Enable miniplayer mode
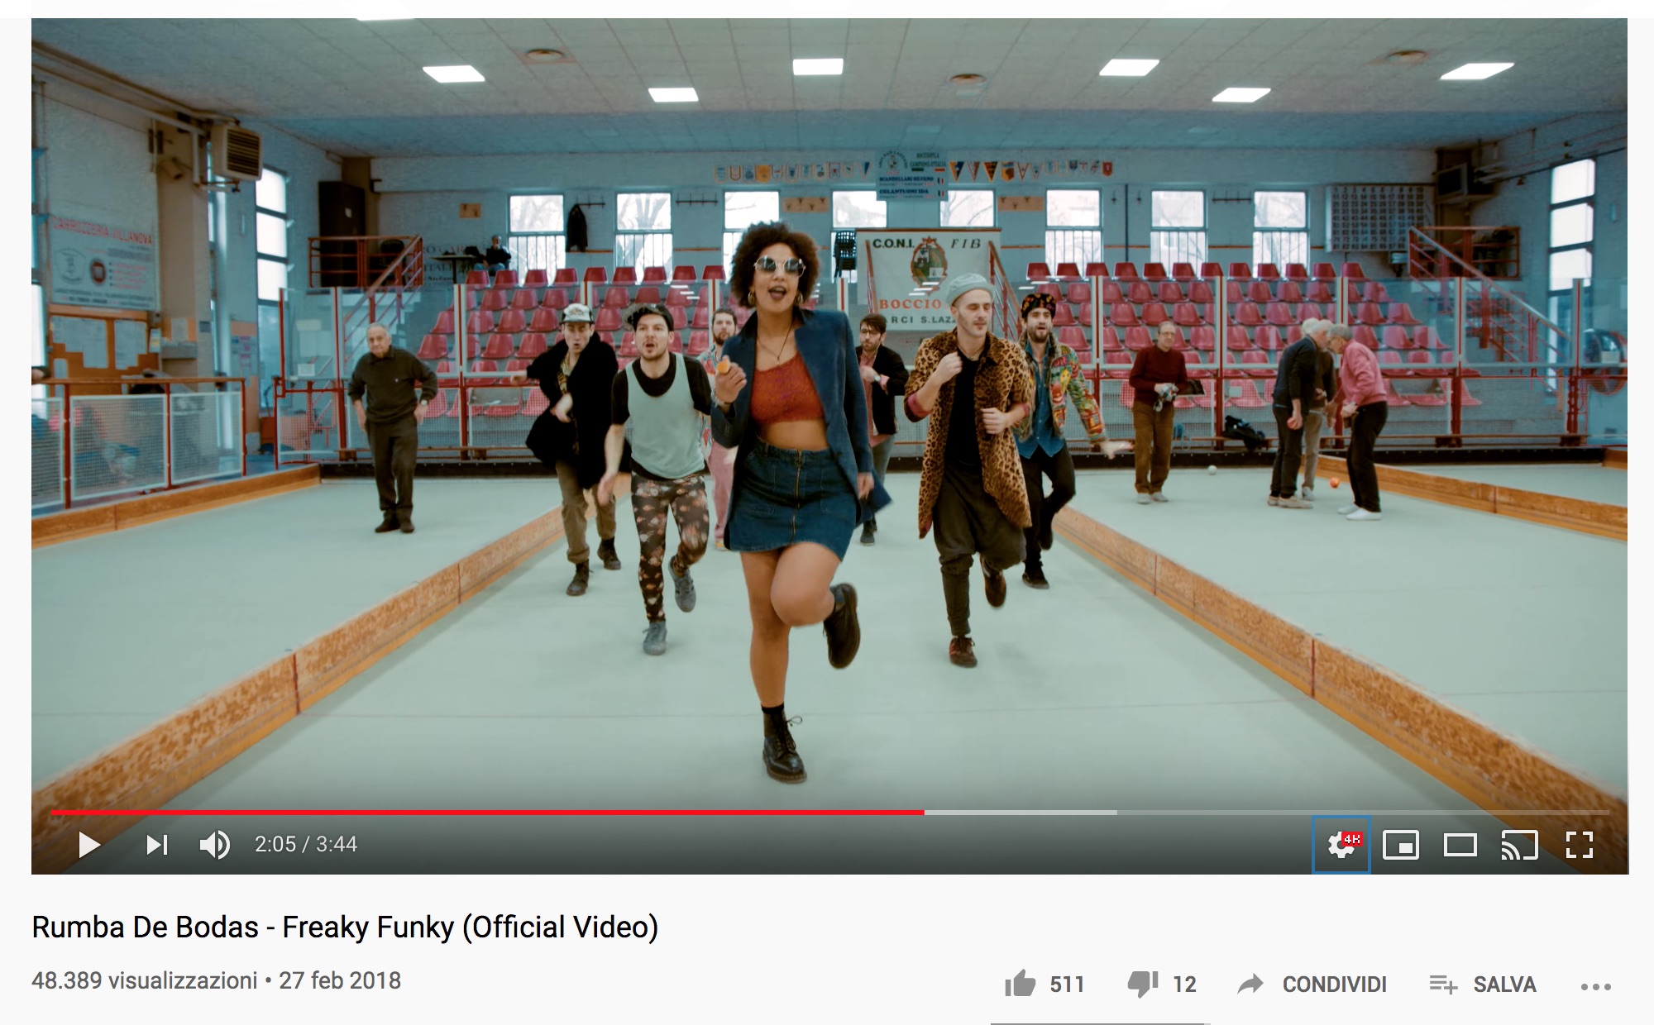 click(1401, 845)
